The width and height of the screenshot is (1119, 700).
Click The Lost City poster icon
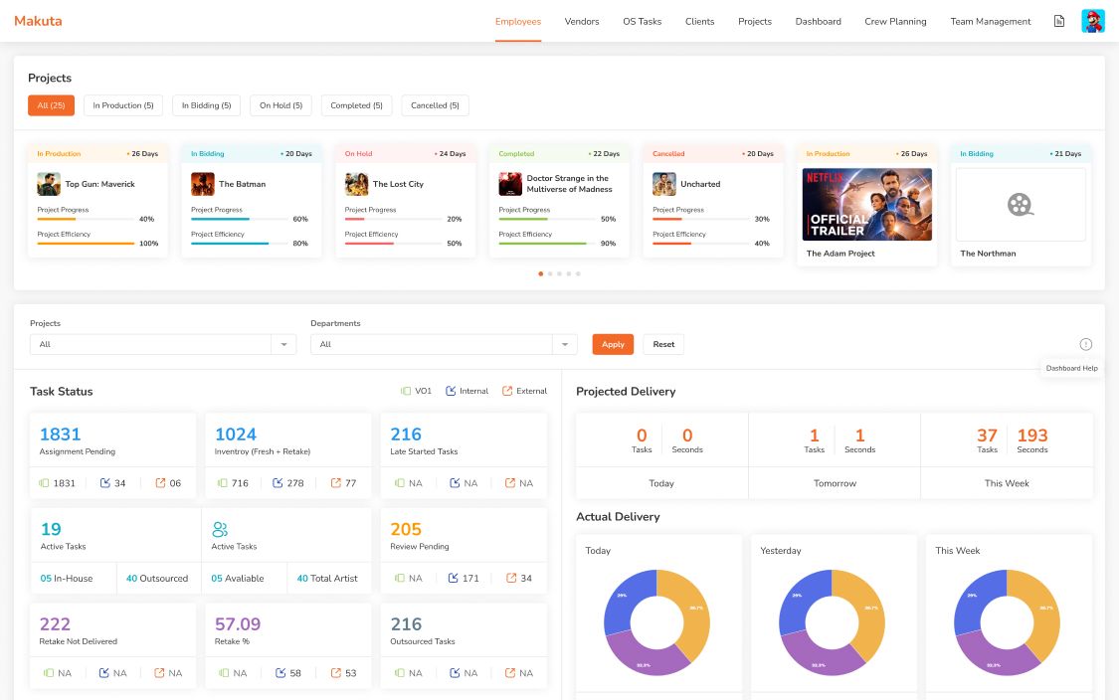point(356,184)
